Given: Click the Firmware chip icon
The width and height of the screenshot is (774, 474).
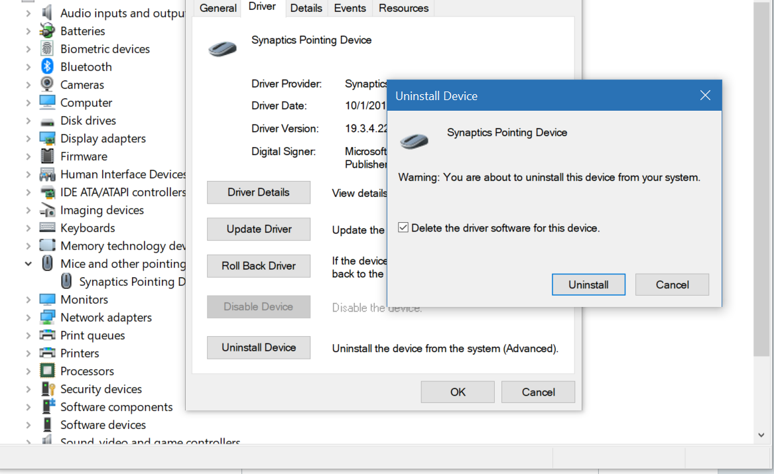Looking at the screenshot, I should (47, 156).
